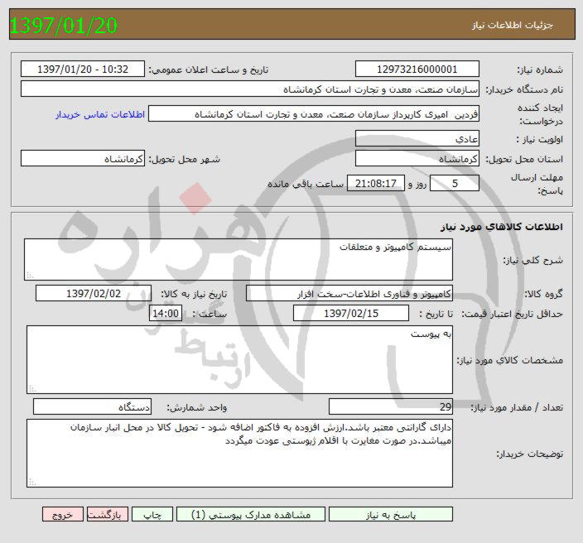Image resolution: width=583 pixels, height=543 pixels.
Task: Click the quantity field showing 29
Action: tap(391, 407)
